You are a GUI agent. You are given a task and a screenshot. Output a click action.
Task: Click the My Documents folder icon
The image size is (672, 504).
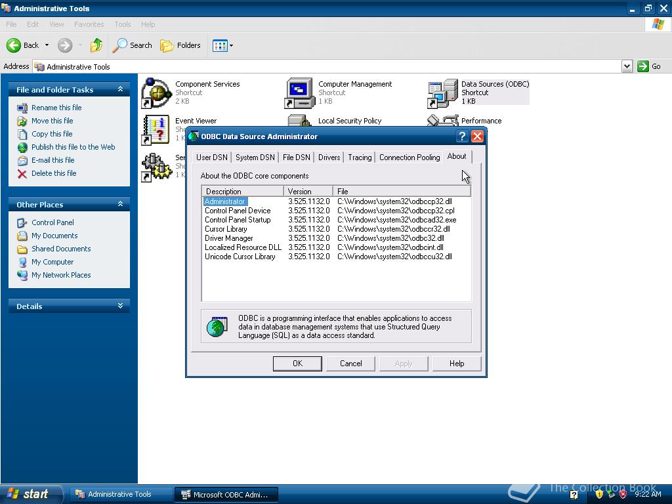(x=22, y=236)
